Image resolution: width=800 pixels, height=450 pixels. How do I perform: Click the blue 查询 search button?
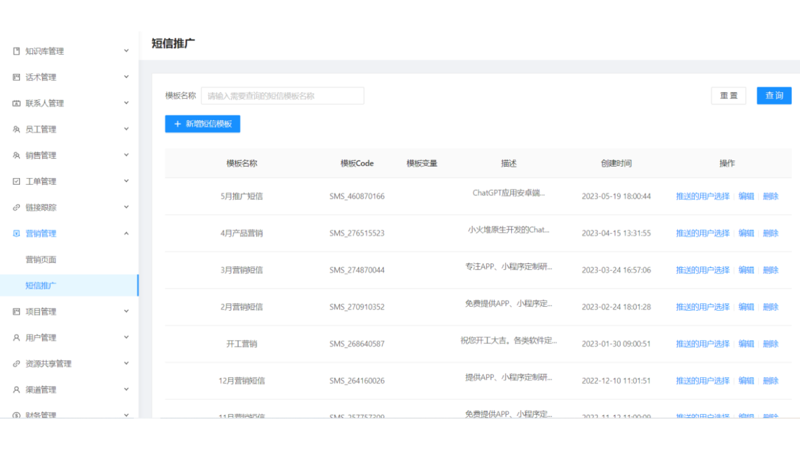click(x=773, y=96)
